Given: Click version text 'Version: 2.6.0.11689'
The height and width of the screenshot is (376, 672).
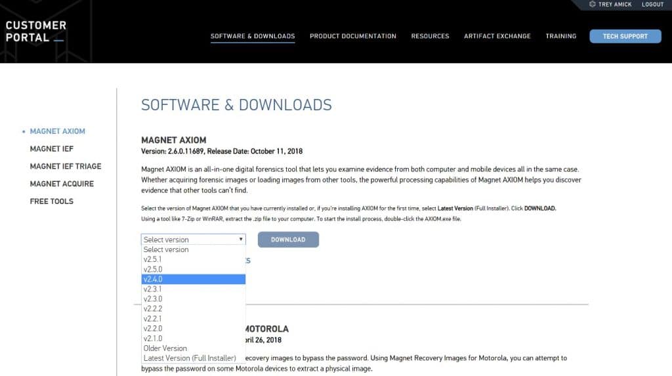Looking at the screenshot, I should click(x=173, y=152).
